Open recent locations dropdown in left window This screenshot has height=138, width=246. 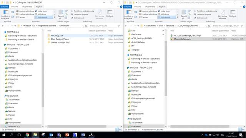click(12, 26)
